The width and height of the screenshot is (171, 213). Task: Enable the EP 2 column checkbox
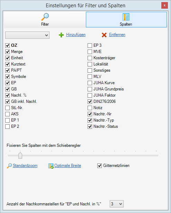click(x=8, y=127)
